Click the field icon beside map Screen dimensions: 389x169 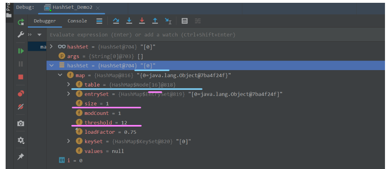coord(70,75)
